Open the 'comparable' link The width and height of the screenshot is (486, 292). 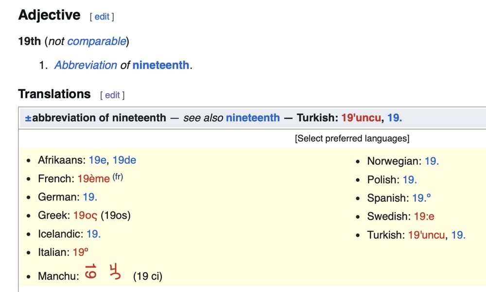96,42
